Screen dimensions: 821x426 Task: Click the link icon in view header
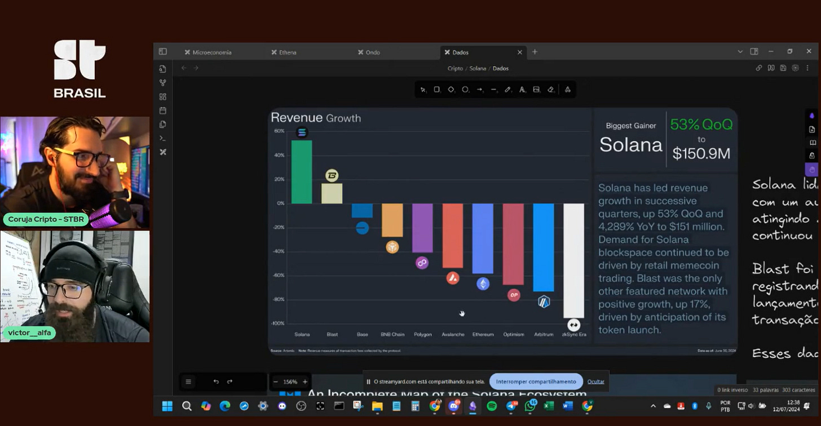pyautogui.click(x=759, y=68)
